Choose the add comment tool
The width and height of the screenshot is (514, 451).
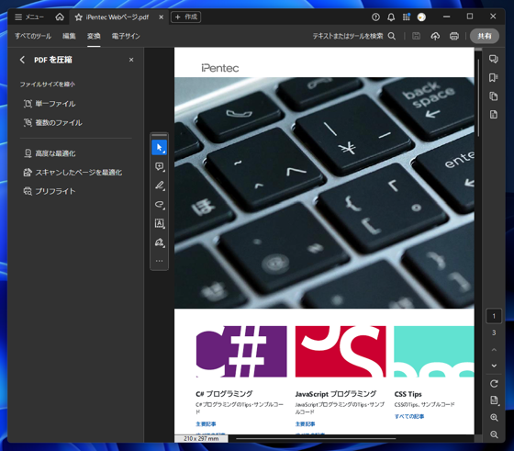[x=160, y=166]
